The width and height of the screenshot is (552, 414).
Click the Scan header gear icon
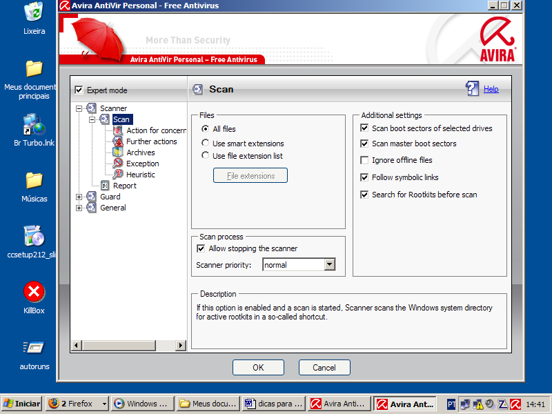pyautogui.click(x=197, y=90)
